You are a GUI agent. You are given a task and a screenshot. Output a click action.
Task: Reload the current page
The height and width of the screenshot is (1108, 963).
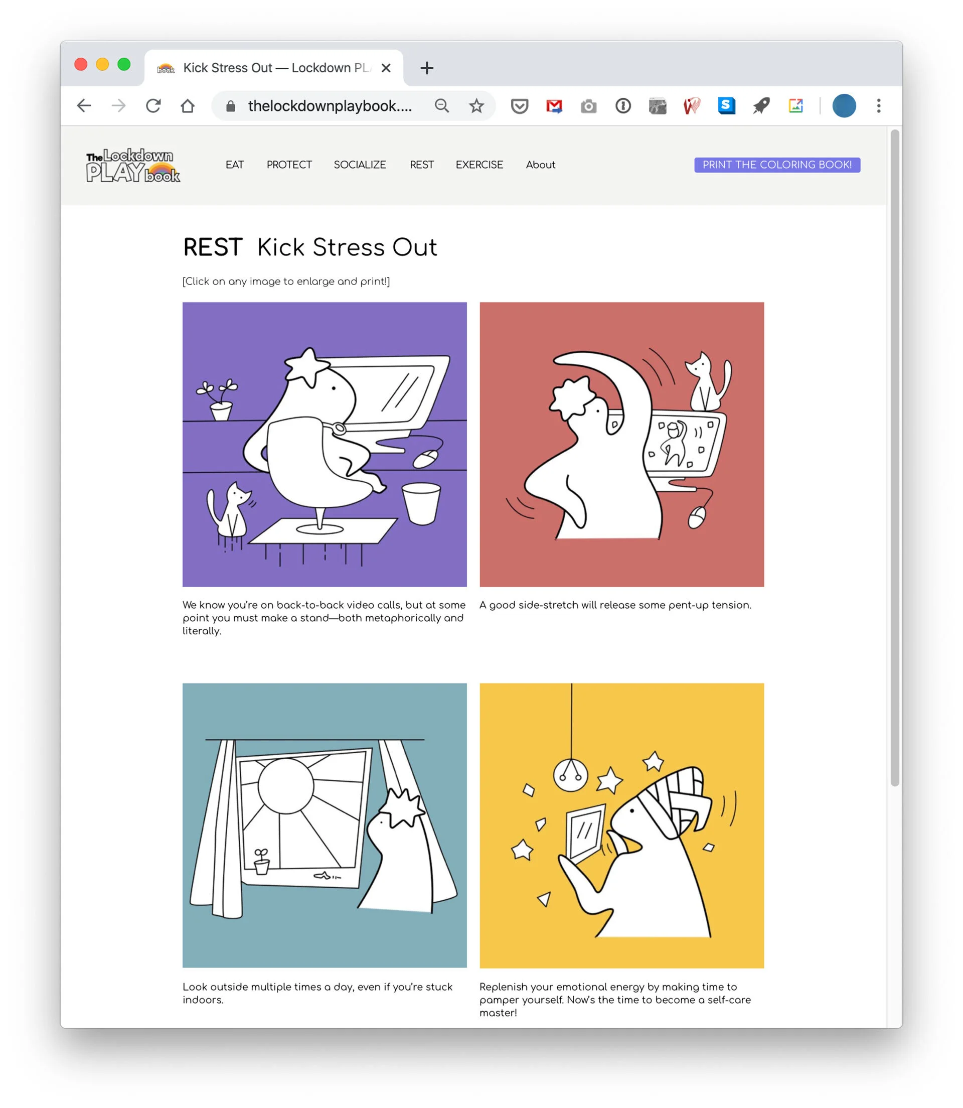153,106
